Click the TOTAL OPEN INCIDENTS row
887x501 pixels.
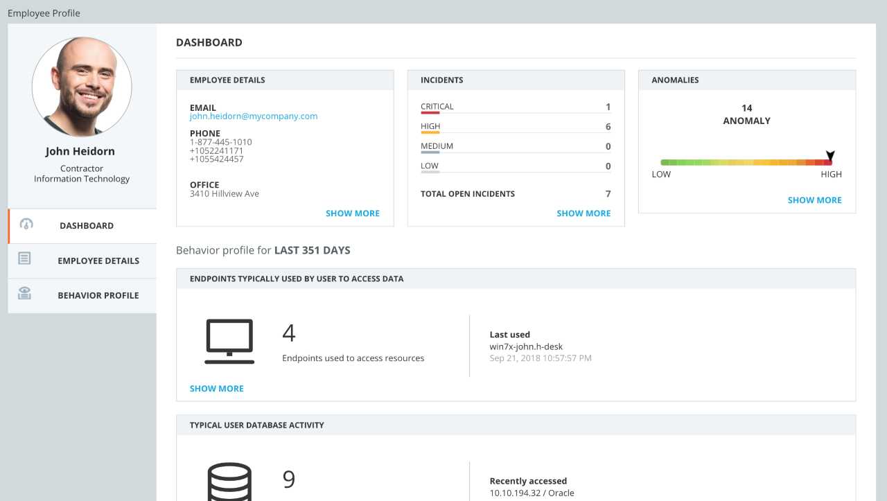[516, 194]
